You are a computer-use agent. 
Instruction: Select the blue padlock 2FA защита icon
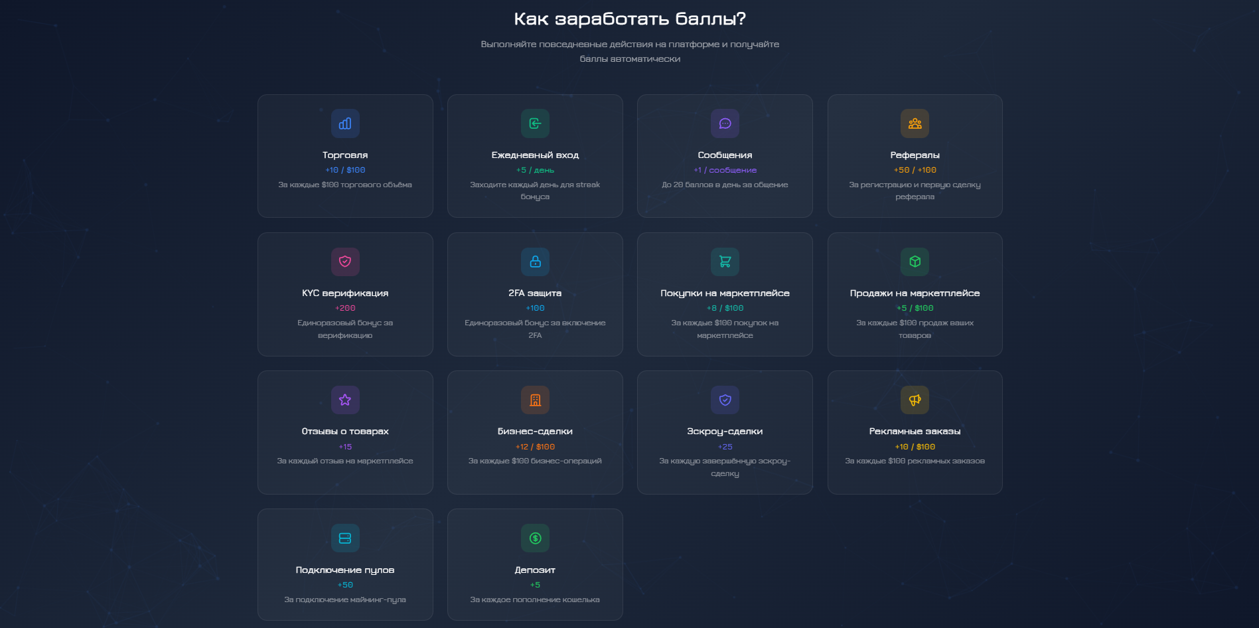535,262
